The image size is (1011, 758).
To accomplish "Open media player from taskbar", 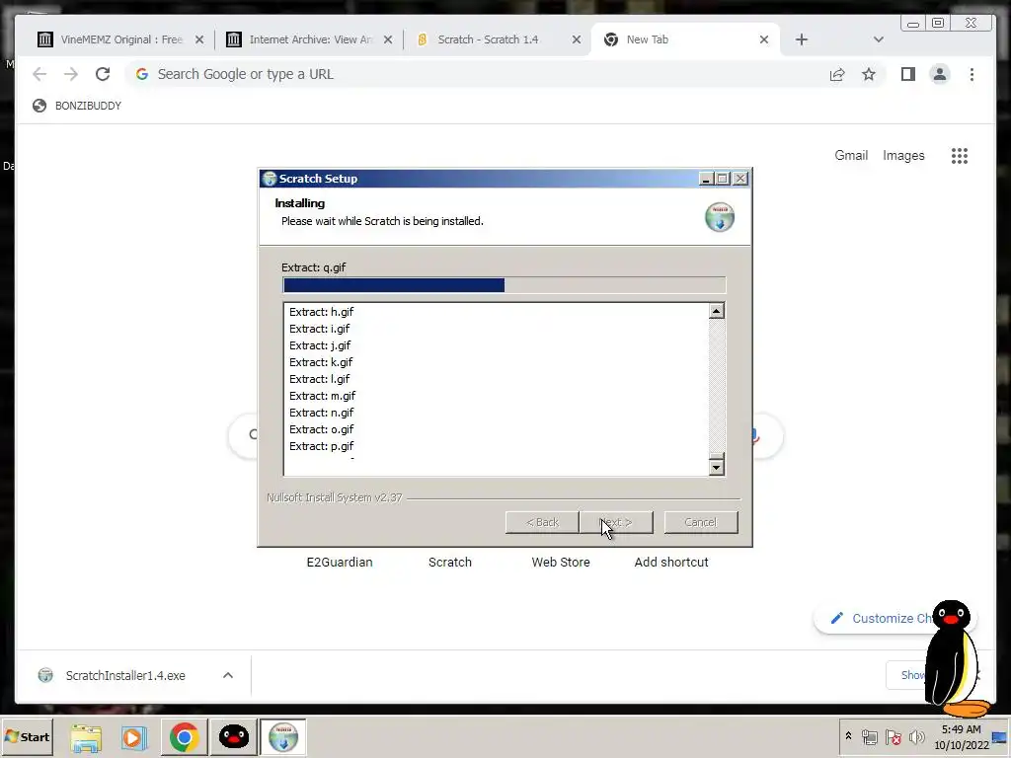I will point(134,737).
